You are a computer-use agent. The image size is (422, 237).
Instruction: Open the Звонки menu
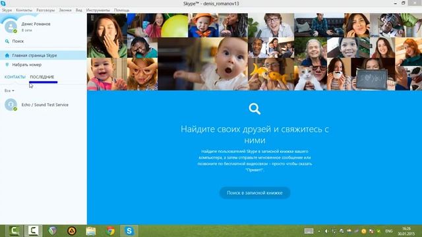click(65, 11)
